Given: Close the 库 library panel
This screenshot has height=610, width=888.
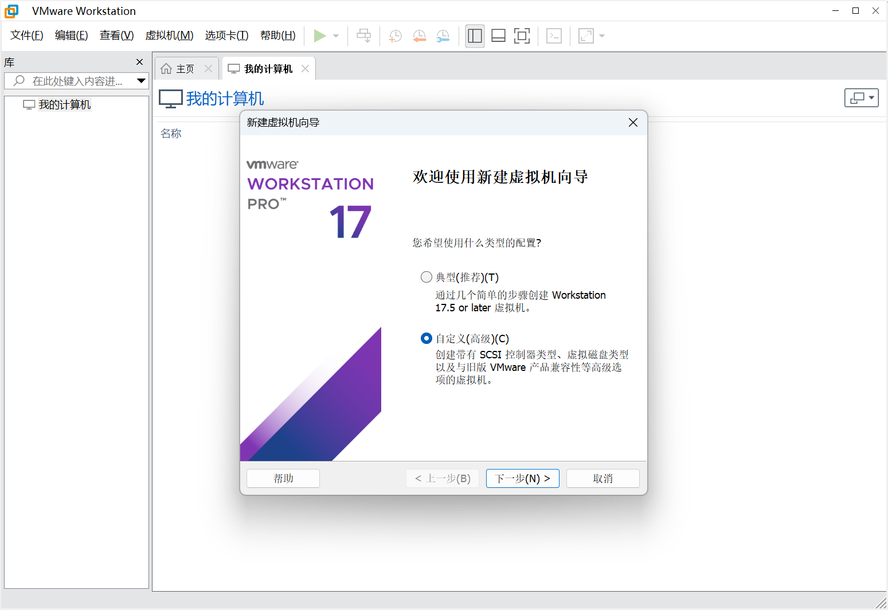Looking at the screenshot, I should click(139, 62).
